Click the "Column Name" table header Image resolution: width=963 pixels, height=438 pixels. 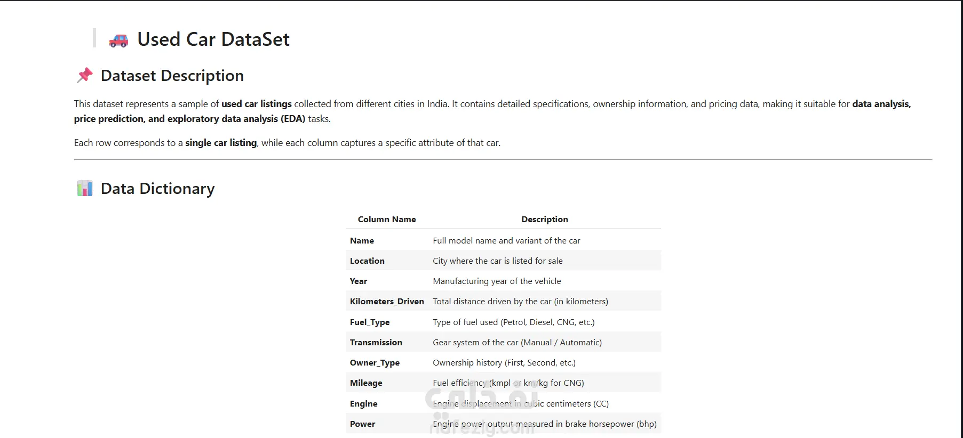(387, 219)
